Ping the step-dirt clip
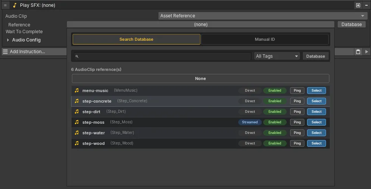This screenshot has width=371, height=189. click(x=297, y=112)
